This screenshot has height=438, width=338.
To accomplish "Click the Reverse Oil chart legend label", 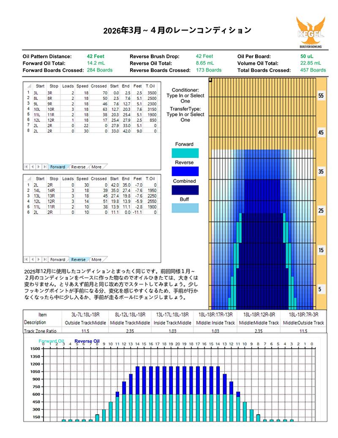I will pos(87,341).
